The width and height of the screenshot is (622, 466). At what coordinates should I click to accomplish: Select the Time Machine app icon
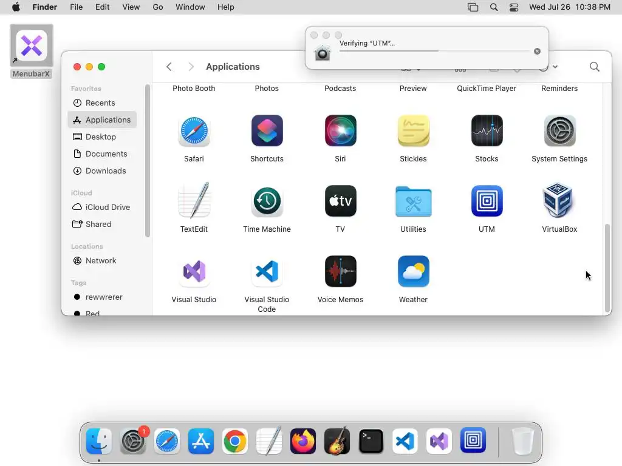point(267,201)
